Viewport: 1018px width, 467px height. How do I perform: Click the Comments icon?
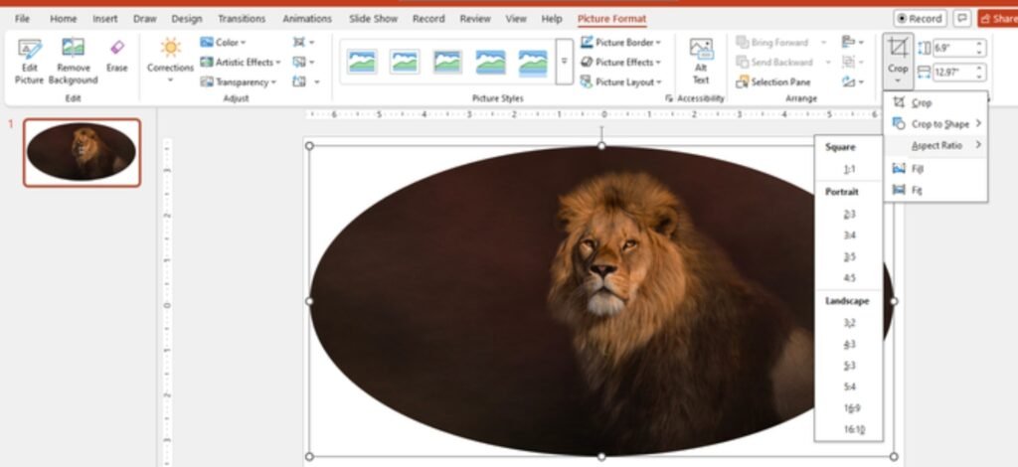962,18
